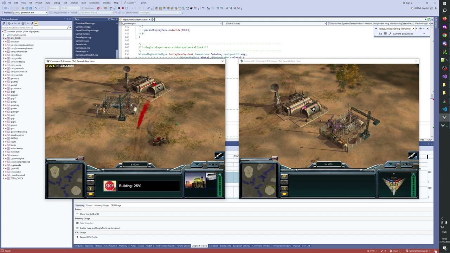The height and width of the screenshot is (253, 450).
Task: Click Show Events (0 of 0)
Action: pos(89,214)
